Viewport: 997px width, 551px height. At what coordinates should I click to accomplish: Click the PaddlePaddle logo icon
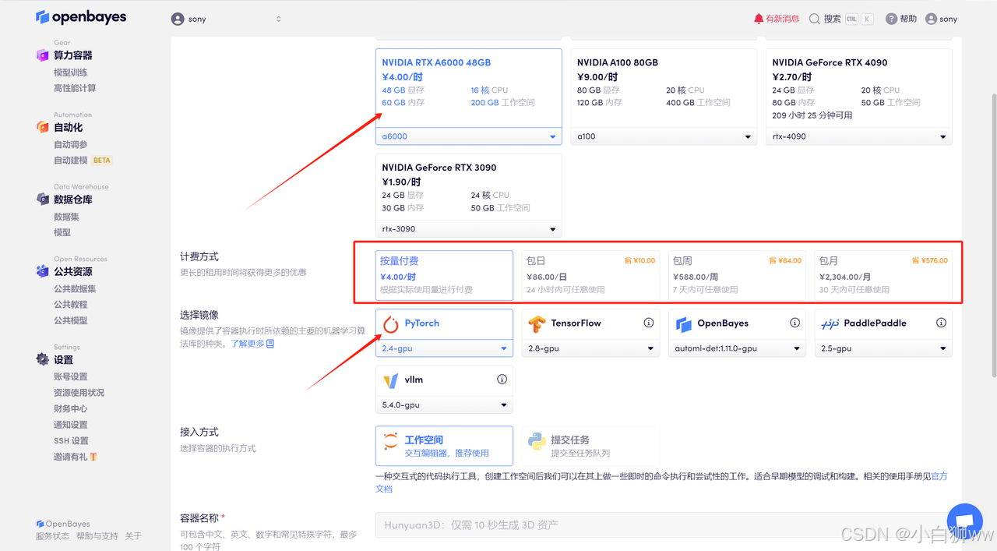click(830, 323)
